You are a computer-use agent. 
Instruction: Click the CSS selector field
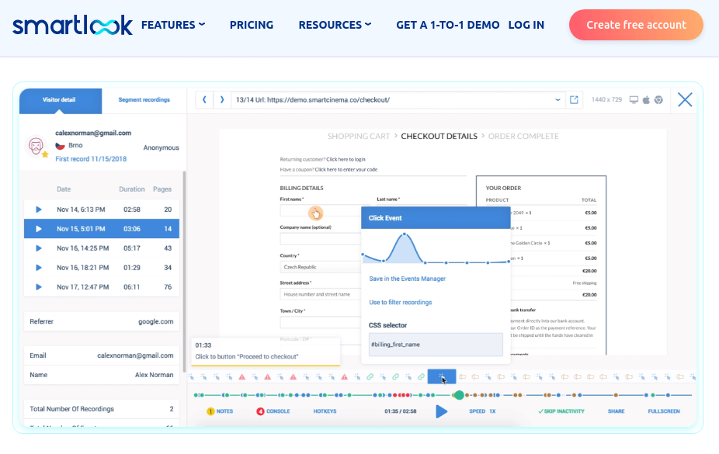coord(436,345)
